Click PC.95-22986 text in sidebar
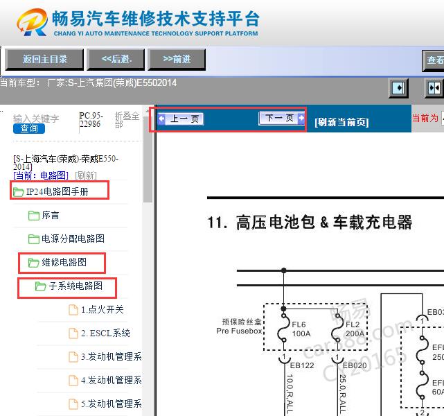Image resolution: width=444 pixels, height=416 pixels. [x=91, y=119]
